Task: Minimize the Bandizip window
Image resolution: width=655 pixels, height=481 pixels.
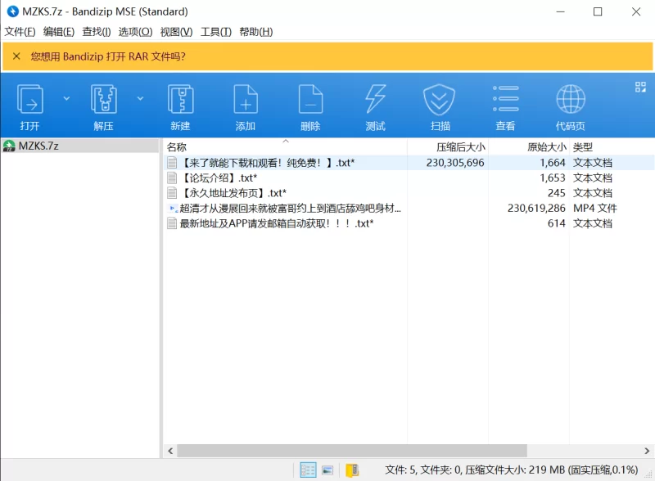Action: [x=560, y=11]
